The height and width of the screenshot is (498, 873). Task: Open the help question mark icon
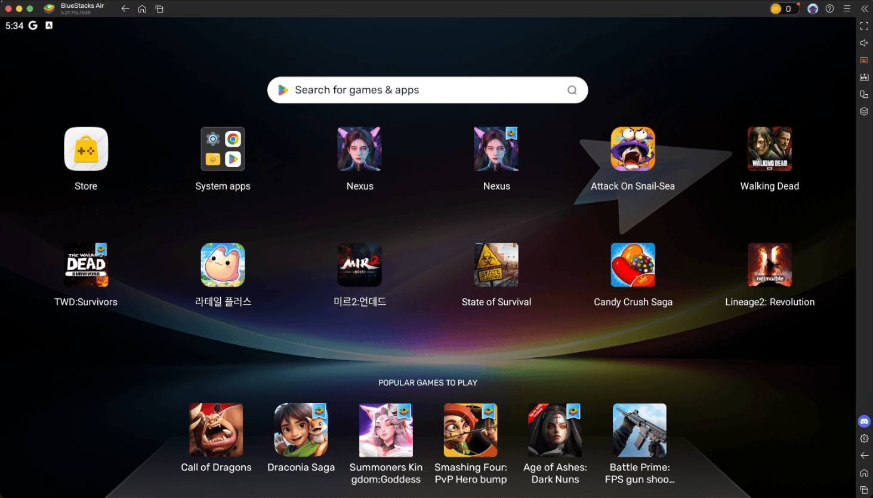click(x=829, y=8)
